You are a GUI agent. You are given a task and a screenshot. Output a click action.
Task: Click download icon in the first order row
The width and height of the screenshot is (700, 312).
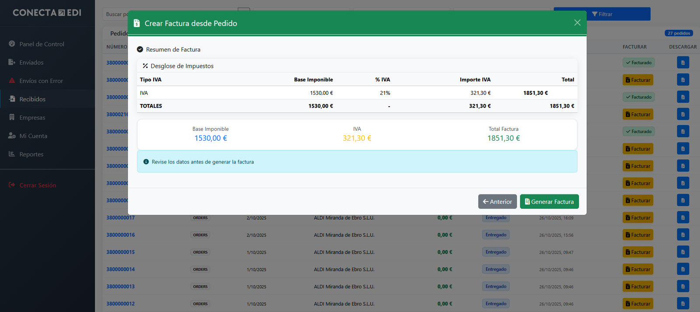682,62
